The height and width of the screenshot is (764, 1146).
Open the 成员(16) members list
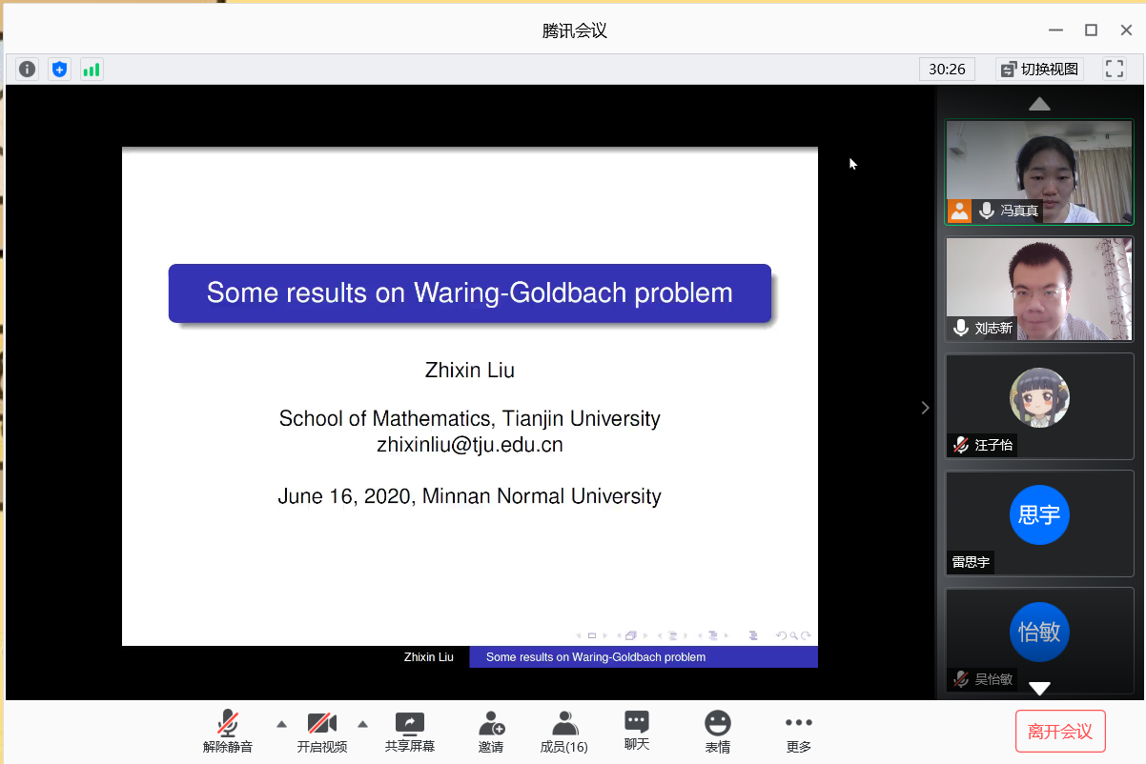coord(563,732)
